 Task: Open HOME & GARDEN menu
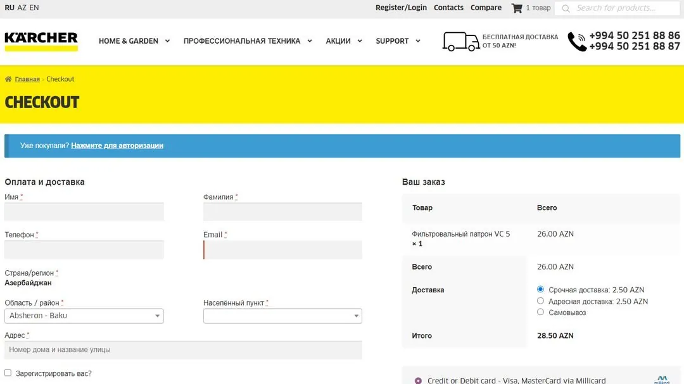pos(128,41)
